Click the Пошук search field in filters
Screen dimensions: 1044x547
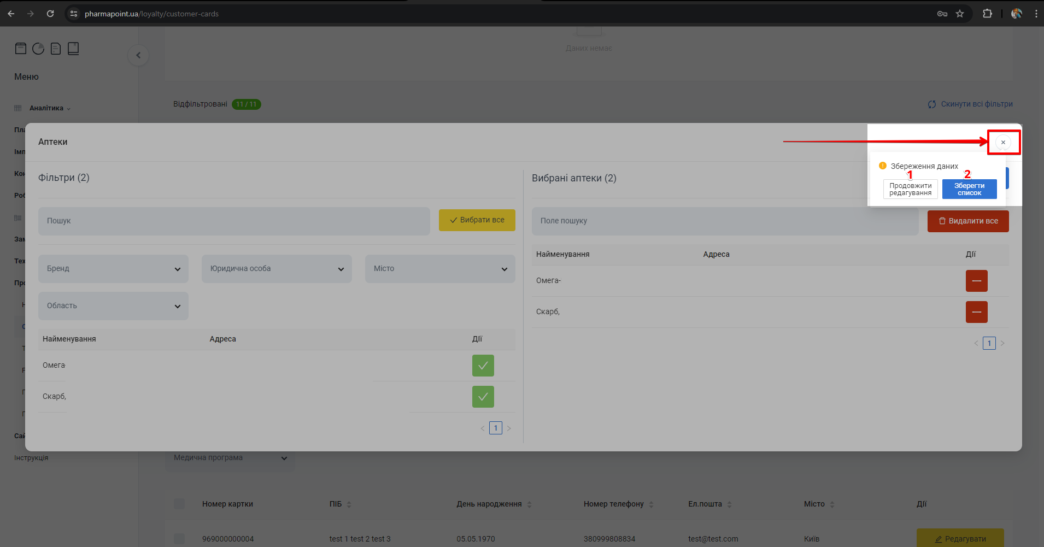(x=234, y=221)
